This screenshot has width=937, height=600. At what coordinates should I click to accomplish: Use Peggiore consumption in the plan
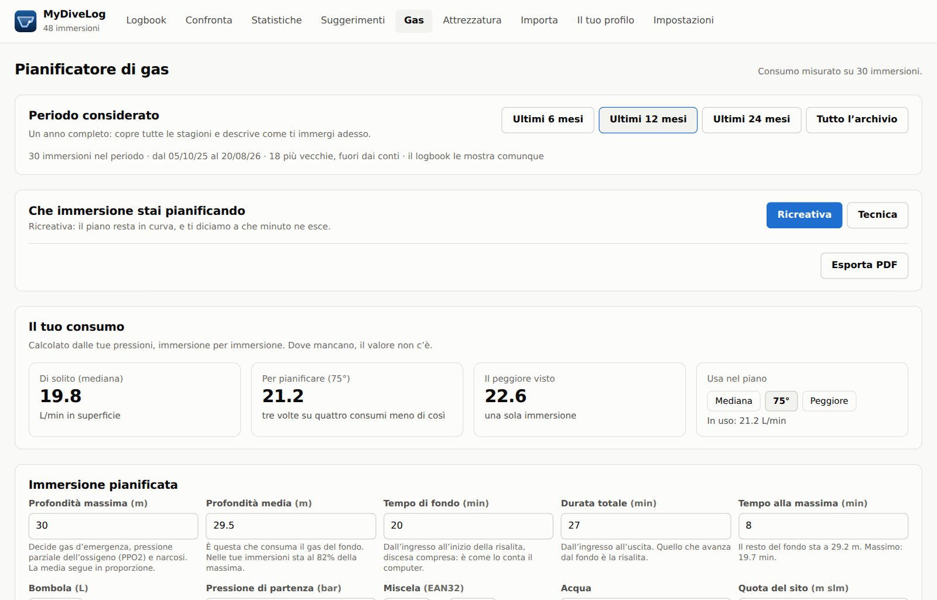[829, 401]
